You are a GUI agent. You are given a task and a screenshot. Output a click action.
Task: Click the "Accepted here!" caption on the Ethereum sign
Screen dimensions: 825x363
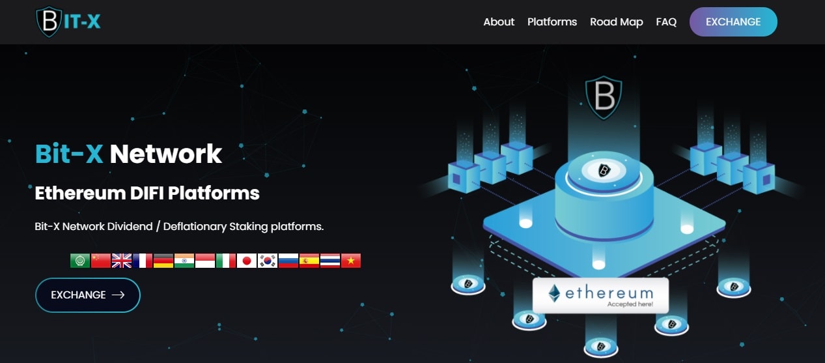click(629, 304)
